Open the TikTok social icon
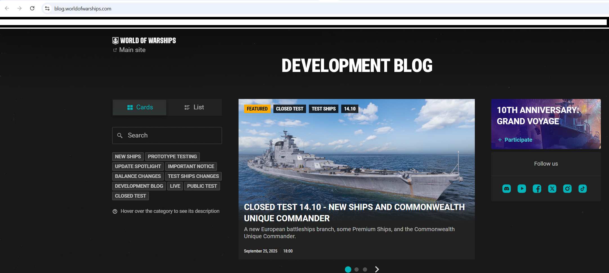The image size is (609, 273). pos(582,189)
